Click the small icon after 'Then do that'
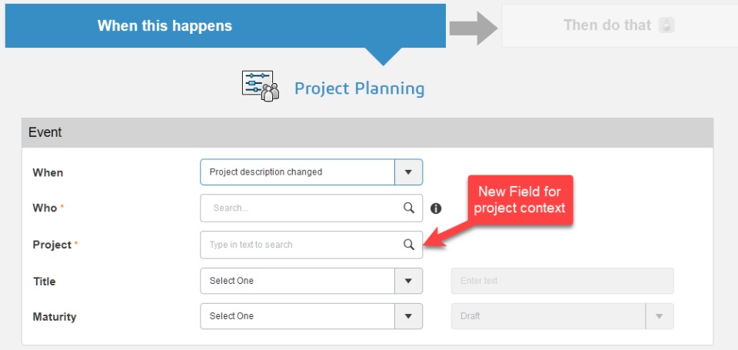The height and width of the screenshot is (350, 738). 667,25
